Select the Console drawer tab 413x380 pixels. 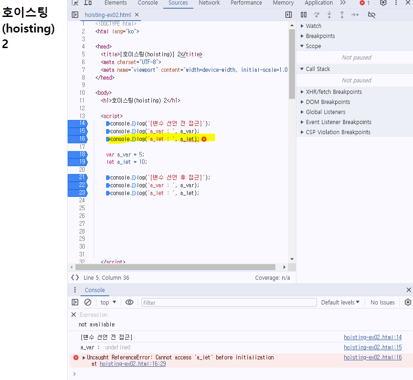click(x=95, y=290)
